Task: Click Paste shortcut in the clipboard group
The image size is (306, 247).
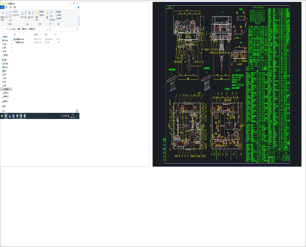Action: (16, 15)
